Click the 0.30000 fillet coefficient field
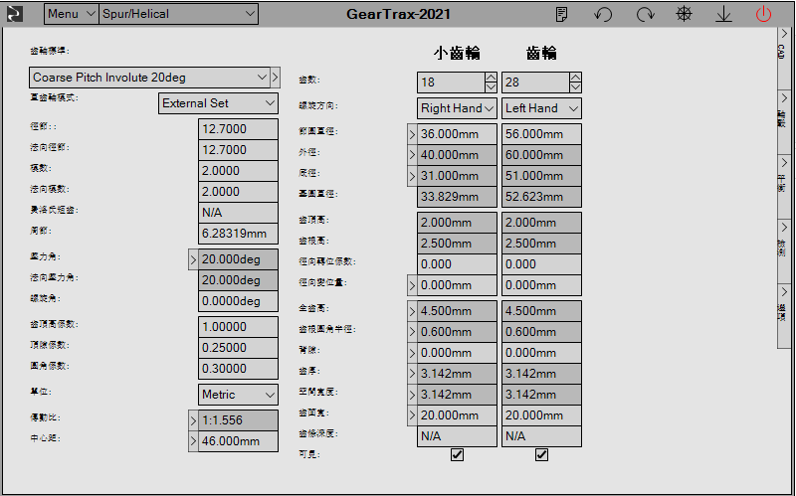Viewport: 796px width, 496px height. pos(238,369)
